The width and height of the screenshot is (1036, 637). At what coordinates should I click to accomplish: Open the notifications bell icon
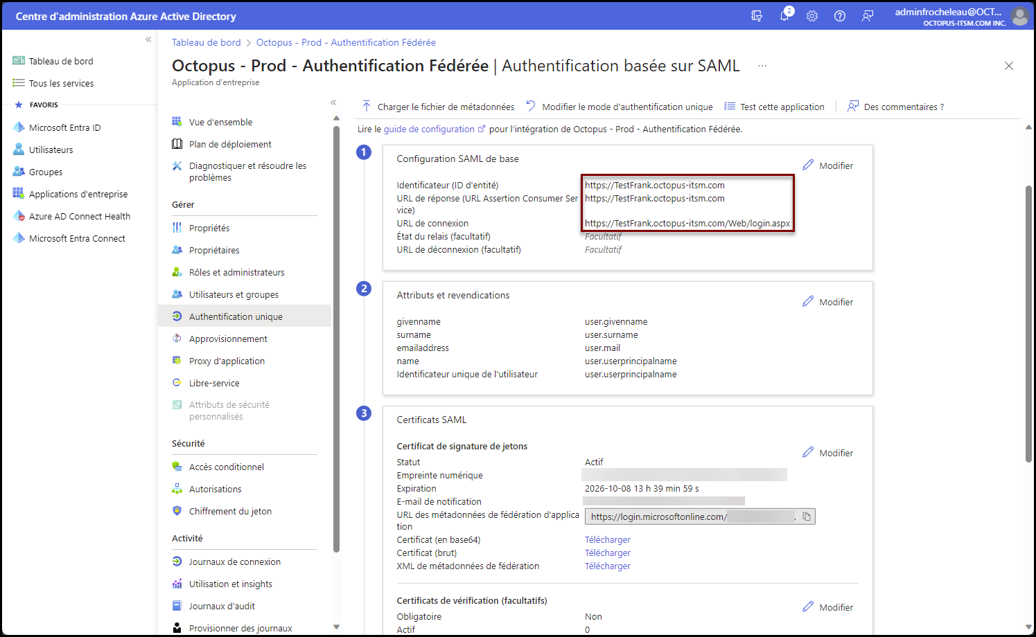(784, 16)
